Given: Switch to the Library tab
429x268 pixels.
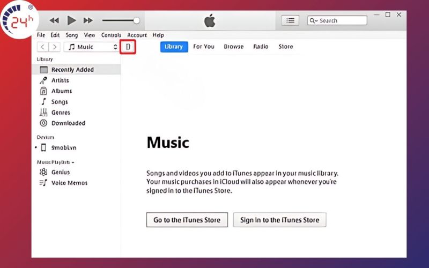Looking at the screenshot, I should (174, 47).
